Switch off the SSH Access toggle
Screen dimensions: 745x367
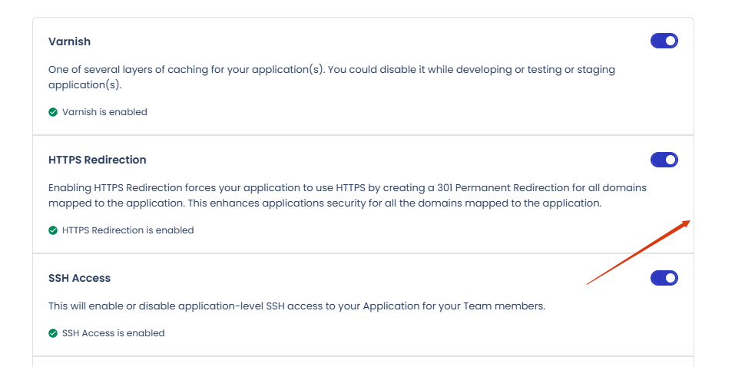(x=664, y=278)
